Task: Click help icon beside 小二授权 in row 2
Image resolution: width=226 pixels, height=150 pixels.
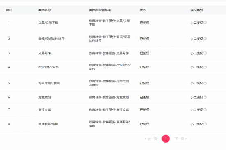Action: click(x=205, y=39)
